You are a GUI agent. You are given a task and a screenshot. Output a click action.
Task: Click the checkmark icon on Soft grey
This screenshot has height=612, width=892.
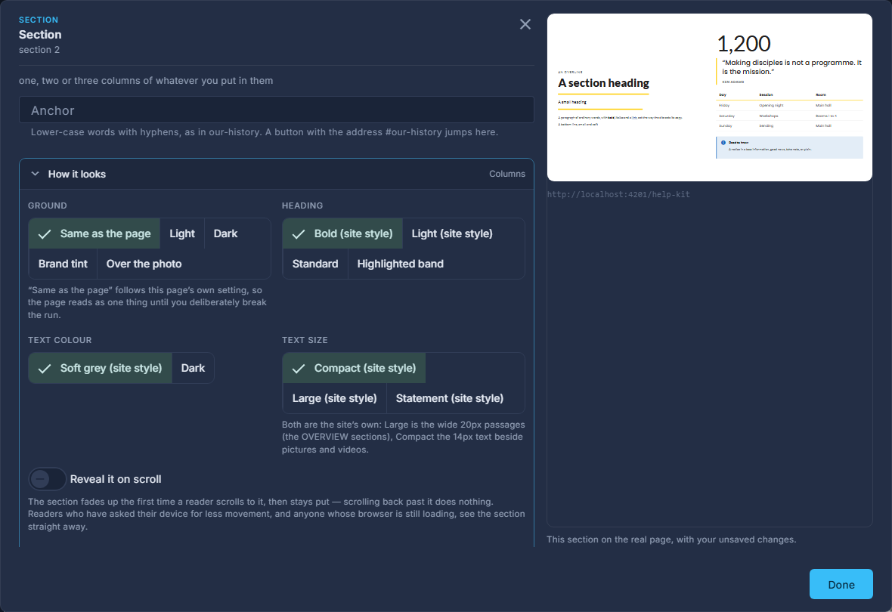click(45, 369)
